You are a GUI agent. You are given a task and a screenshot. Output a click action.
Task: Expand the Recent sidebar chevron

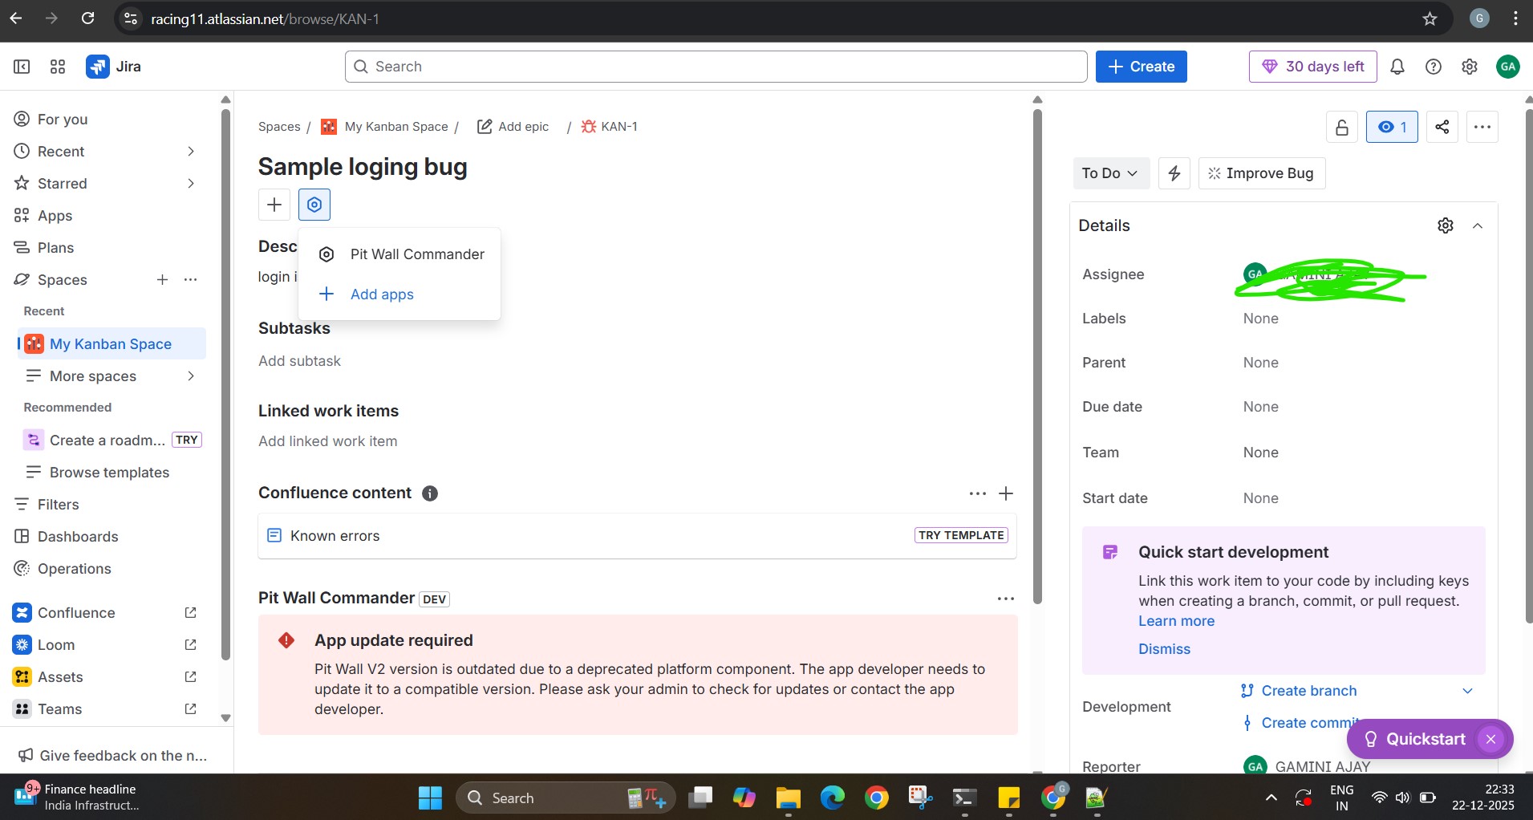point(191,152)
